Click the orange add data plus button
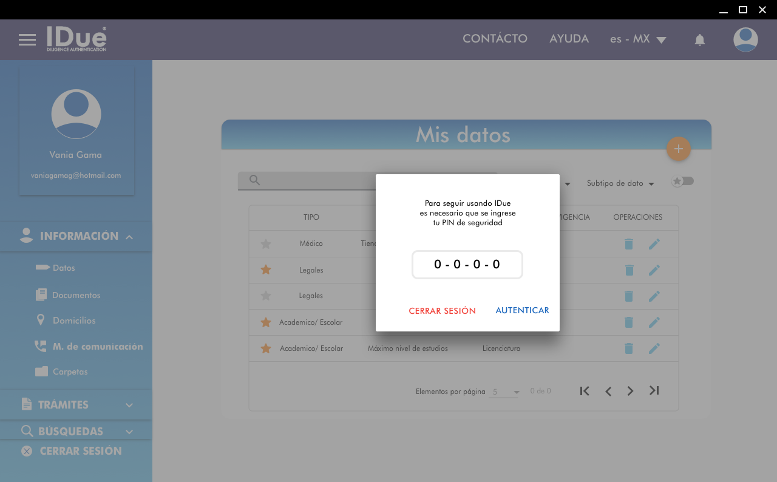 tap(678, 149)
